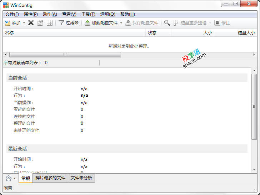Open the 工具(T) menu
Screen dimensions: 260x195
pyautogui.click(x=88, y=14)
